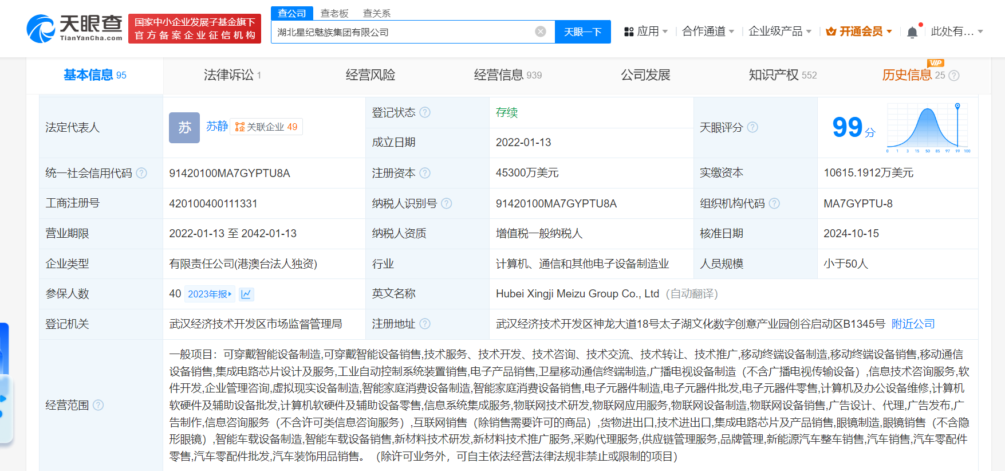
Task: Switch to the 知识产权 tab
Action: tap(783, 75)
